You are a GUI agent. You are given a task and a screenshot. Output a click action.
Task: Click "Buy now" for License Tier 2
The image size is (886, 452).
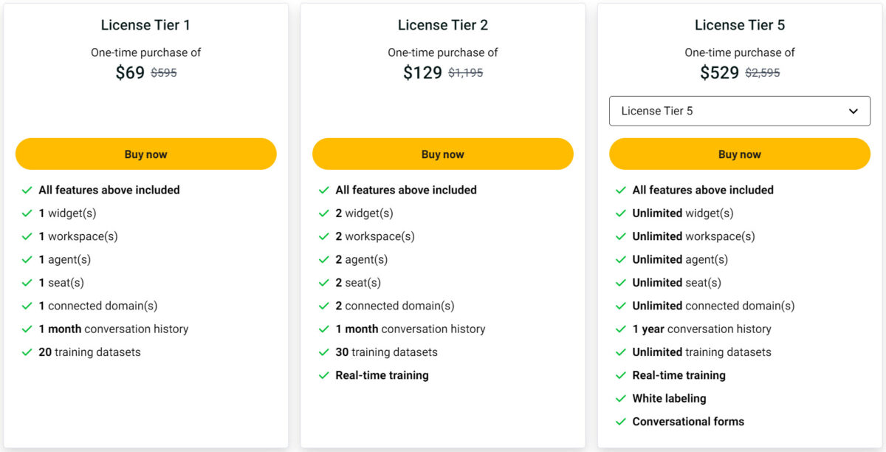(x=442, y=154)
